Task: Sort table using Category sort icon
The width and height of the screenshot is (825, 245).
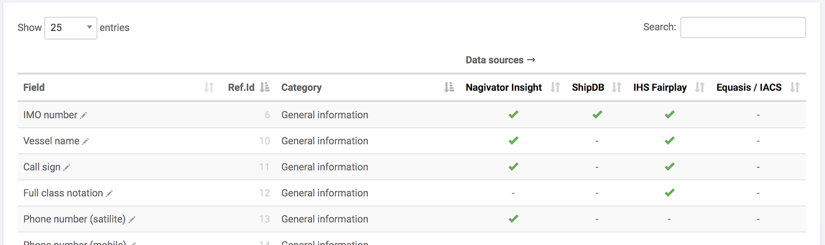Action: [449, 87]
